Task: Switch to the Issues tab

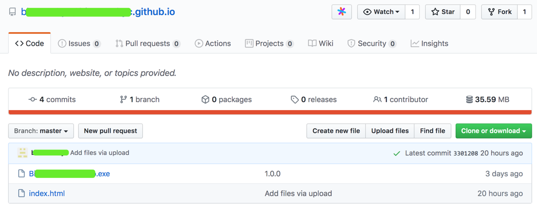Action: tap(79, 43)
